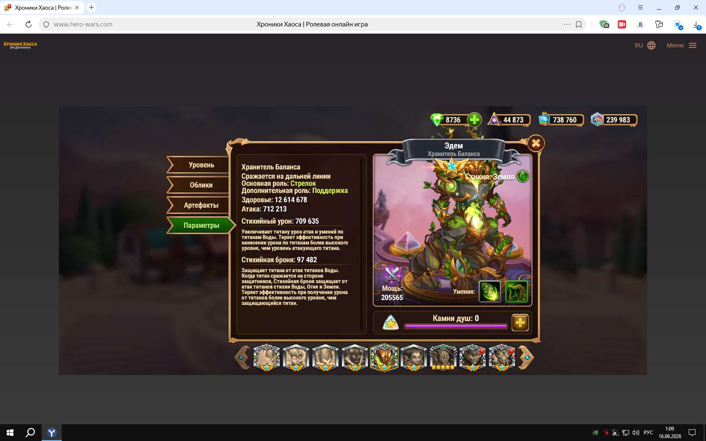Click the purple pyramid currency icon
Screen dimensions: 706x441
click(494, 120)
